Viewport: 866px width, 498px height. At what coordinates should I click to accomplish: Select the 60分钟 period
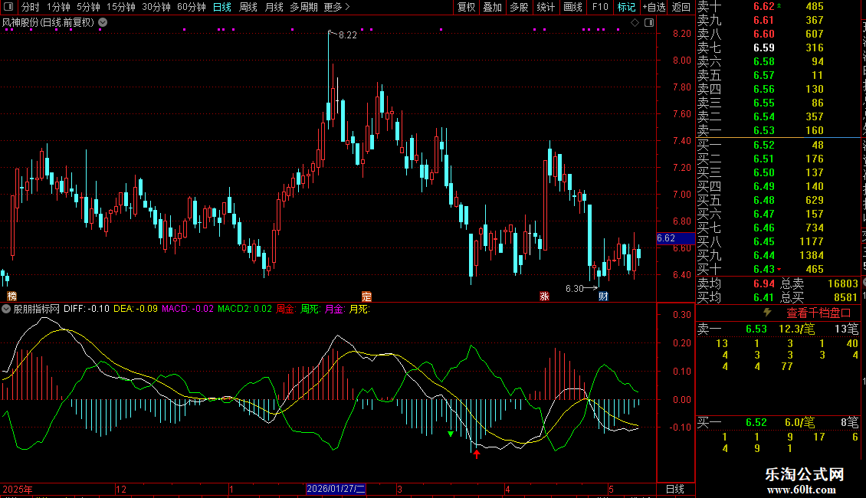[x=192, y=7]
